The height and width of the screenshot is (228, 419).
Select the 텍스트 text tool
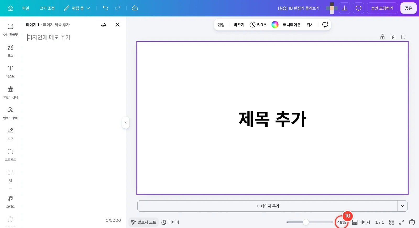(x=10, y=71)
